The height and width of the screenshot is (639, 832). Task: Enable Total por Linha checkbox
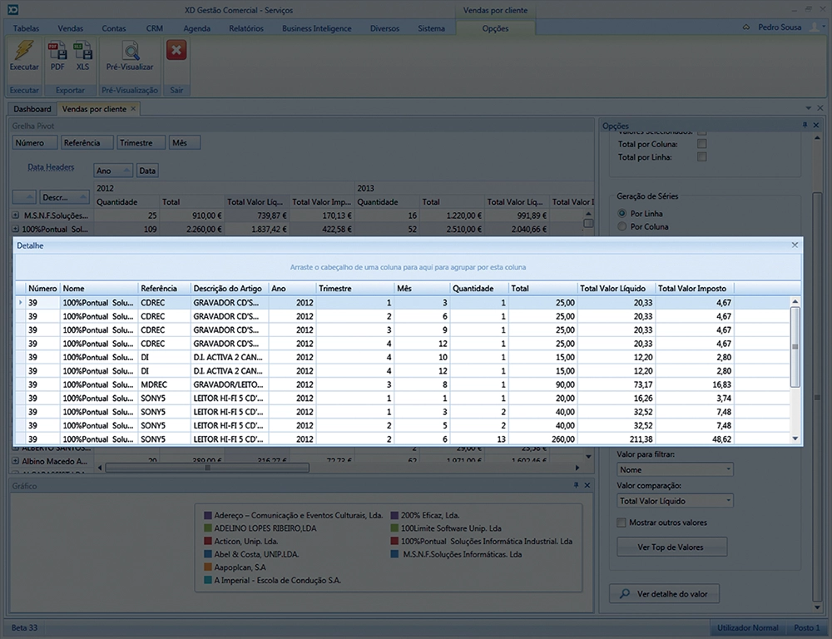(x=702, y=156)
